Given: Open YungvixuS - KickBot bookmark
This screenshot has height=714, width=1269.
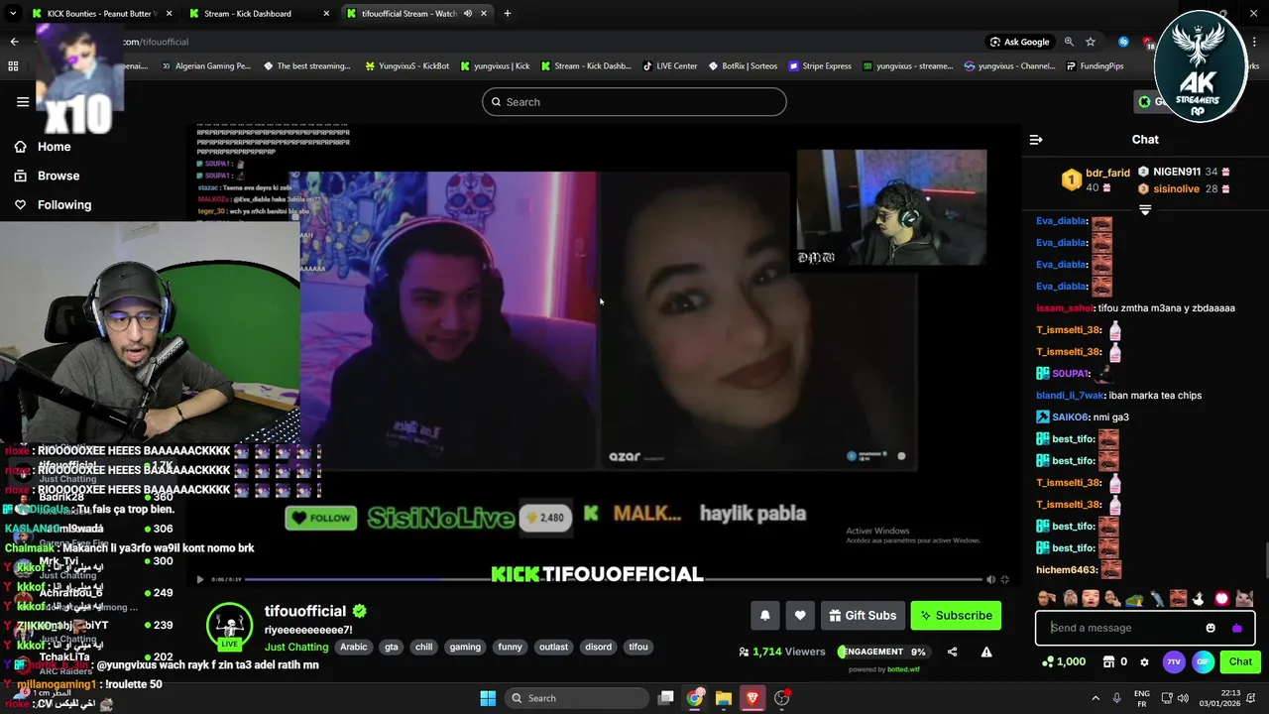Looking at the screenshot, I should point(407,66).
